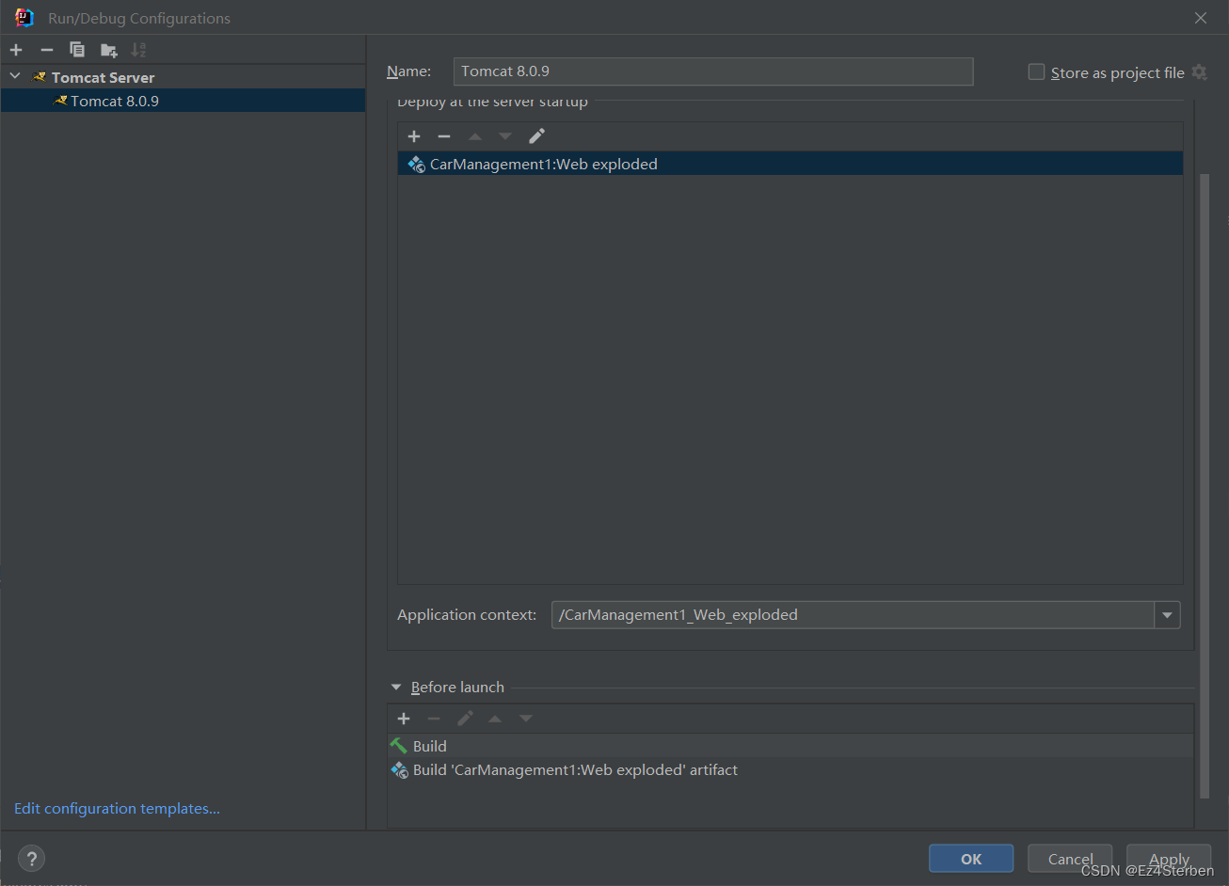Sort configurations alphabetically

(x=138, y=50)
